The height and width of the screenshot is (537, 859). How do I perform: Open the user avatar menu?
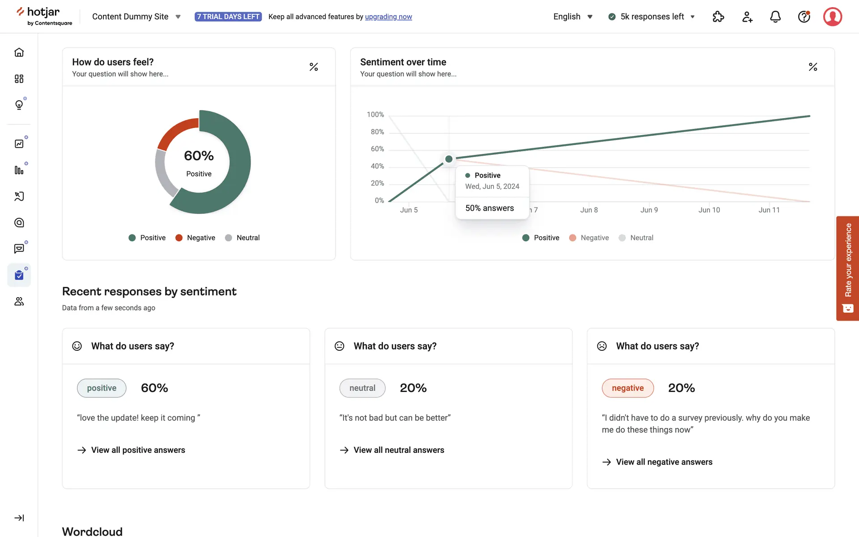click(832, 17)
